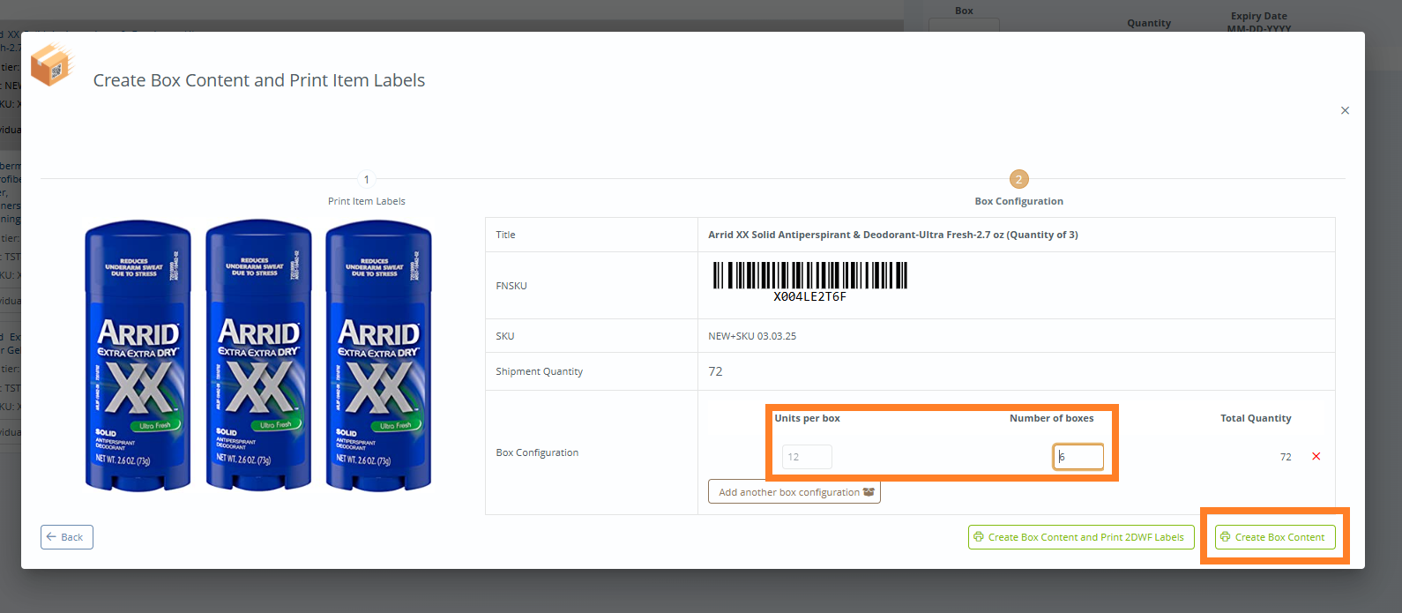Screen dimensions: 1402x613
Task: Go to step 1 numbered circle
Action: coord(367,179)
